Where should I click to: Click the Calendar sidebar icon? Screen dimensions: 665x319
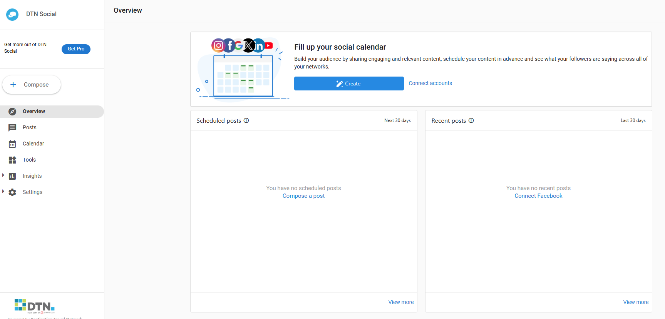click(x=12, y=144)
